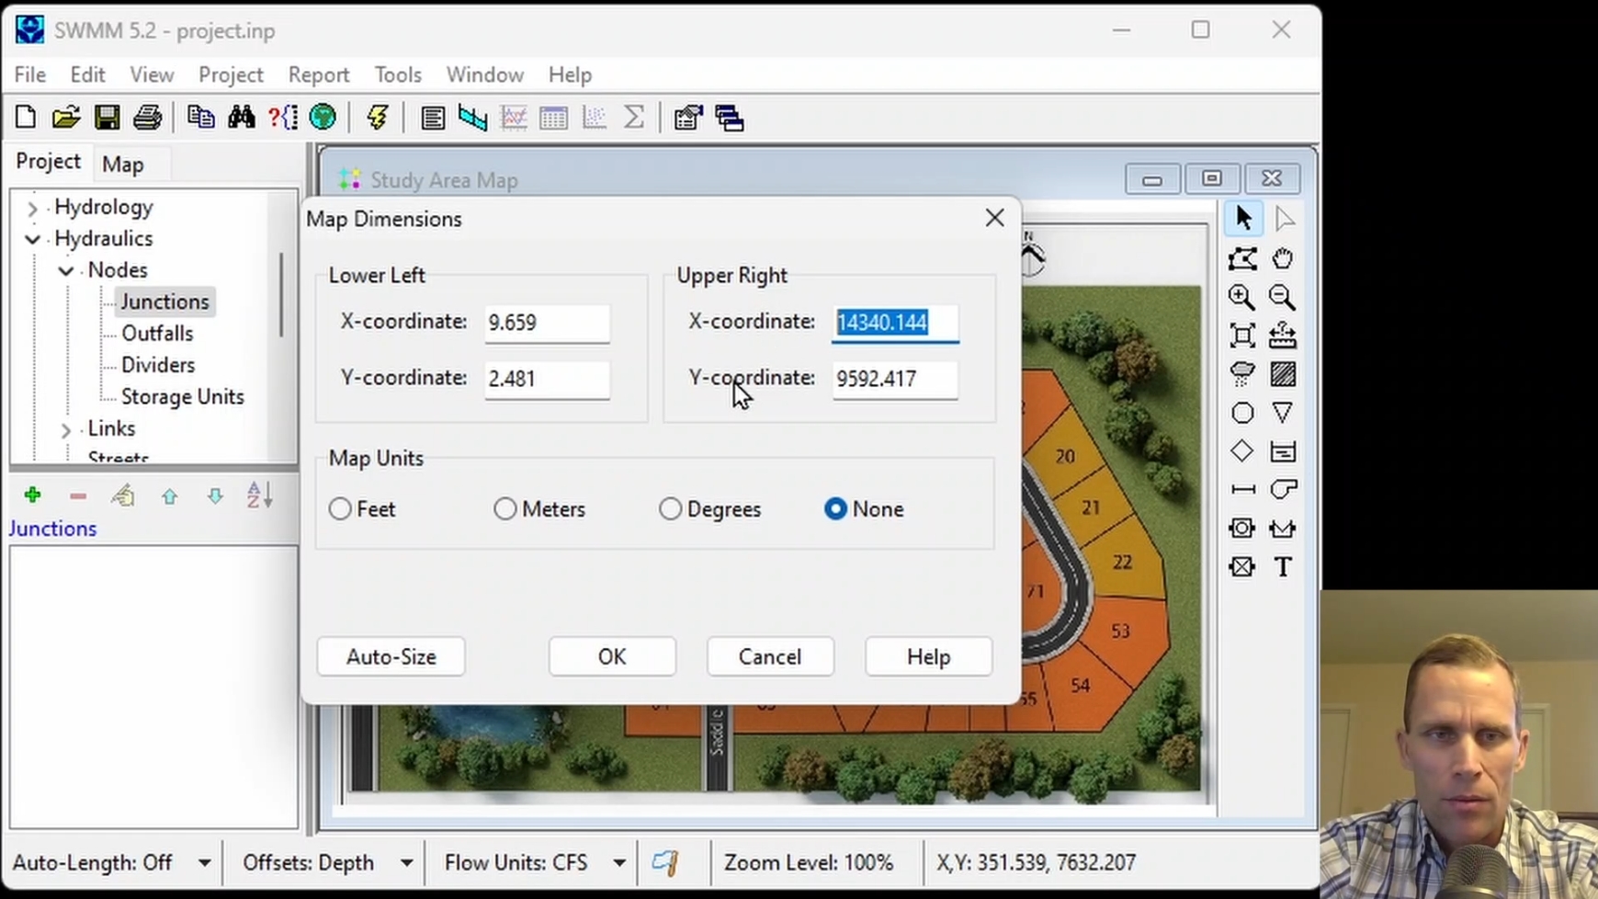This screenshot has height=899, width=1598.
Task: Select the Zoom Out map tool
Action: 1283,297
